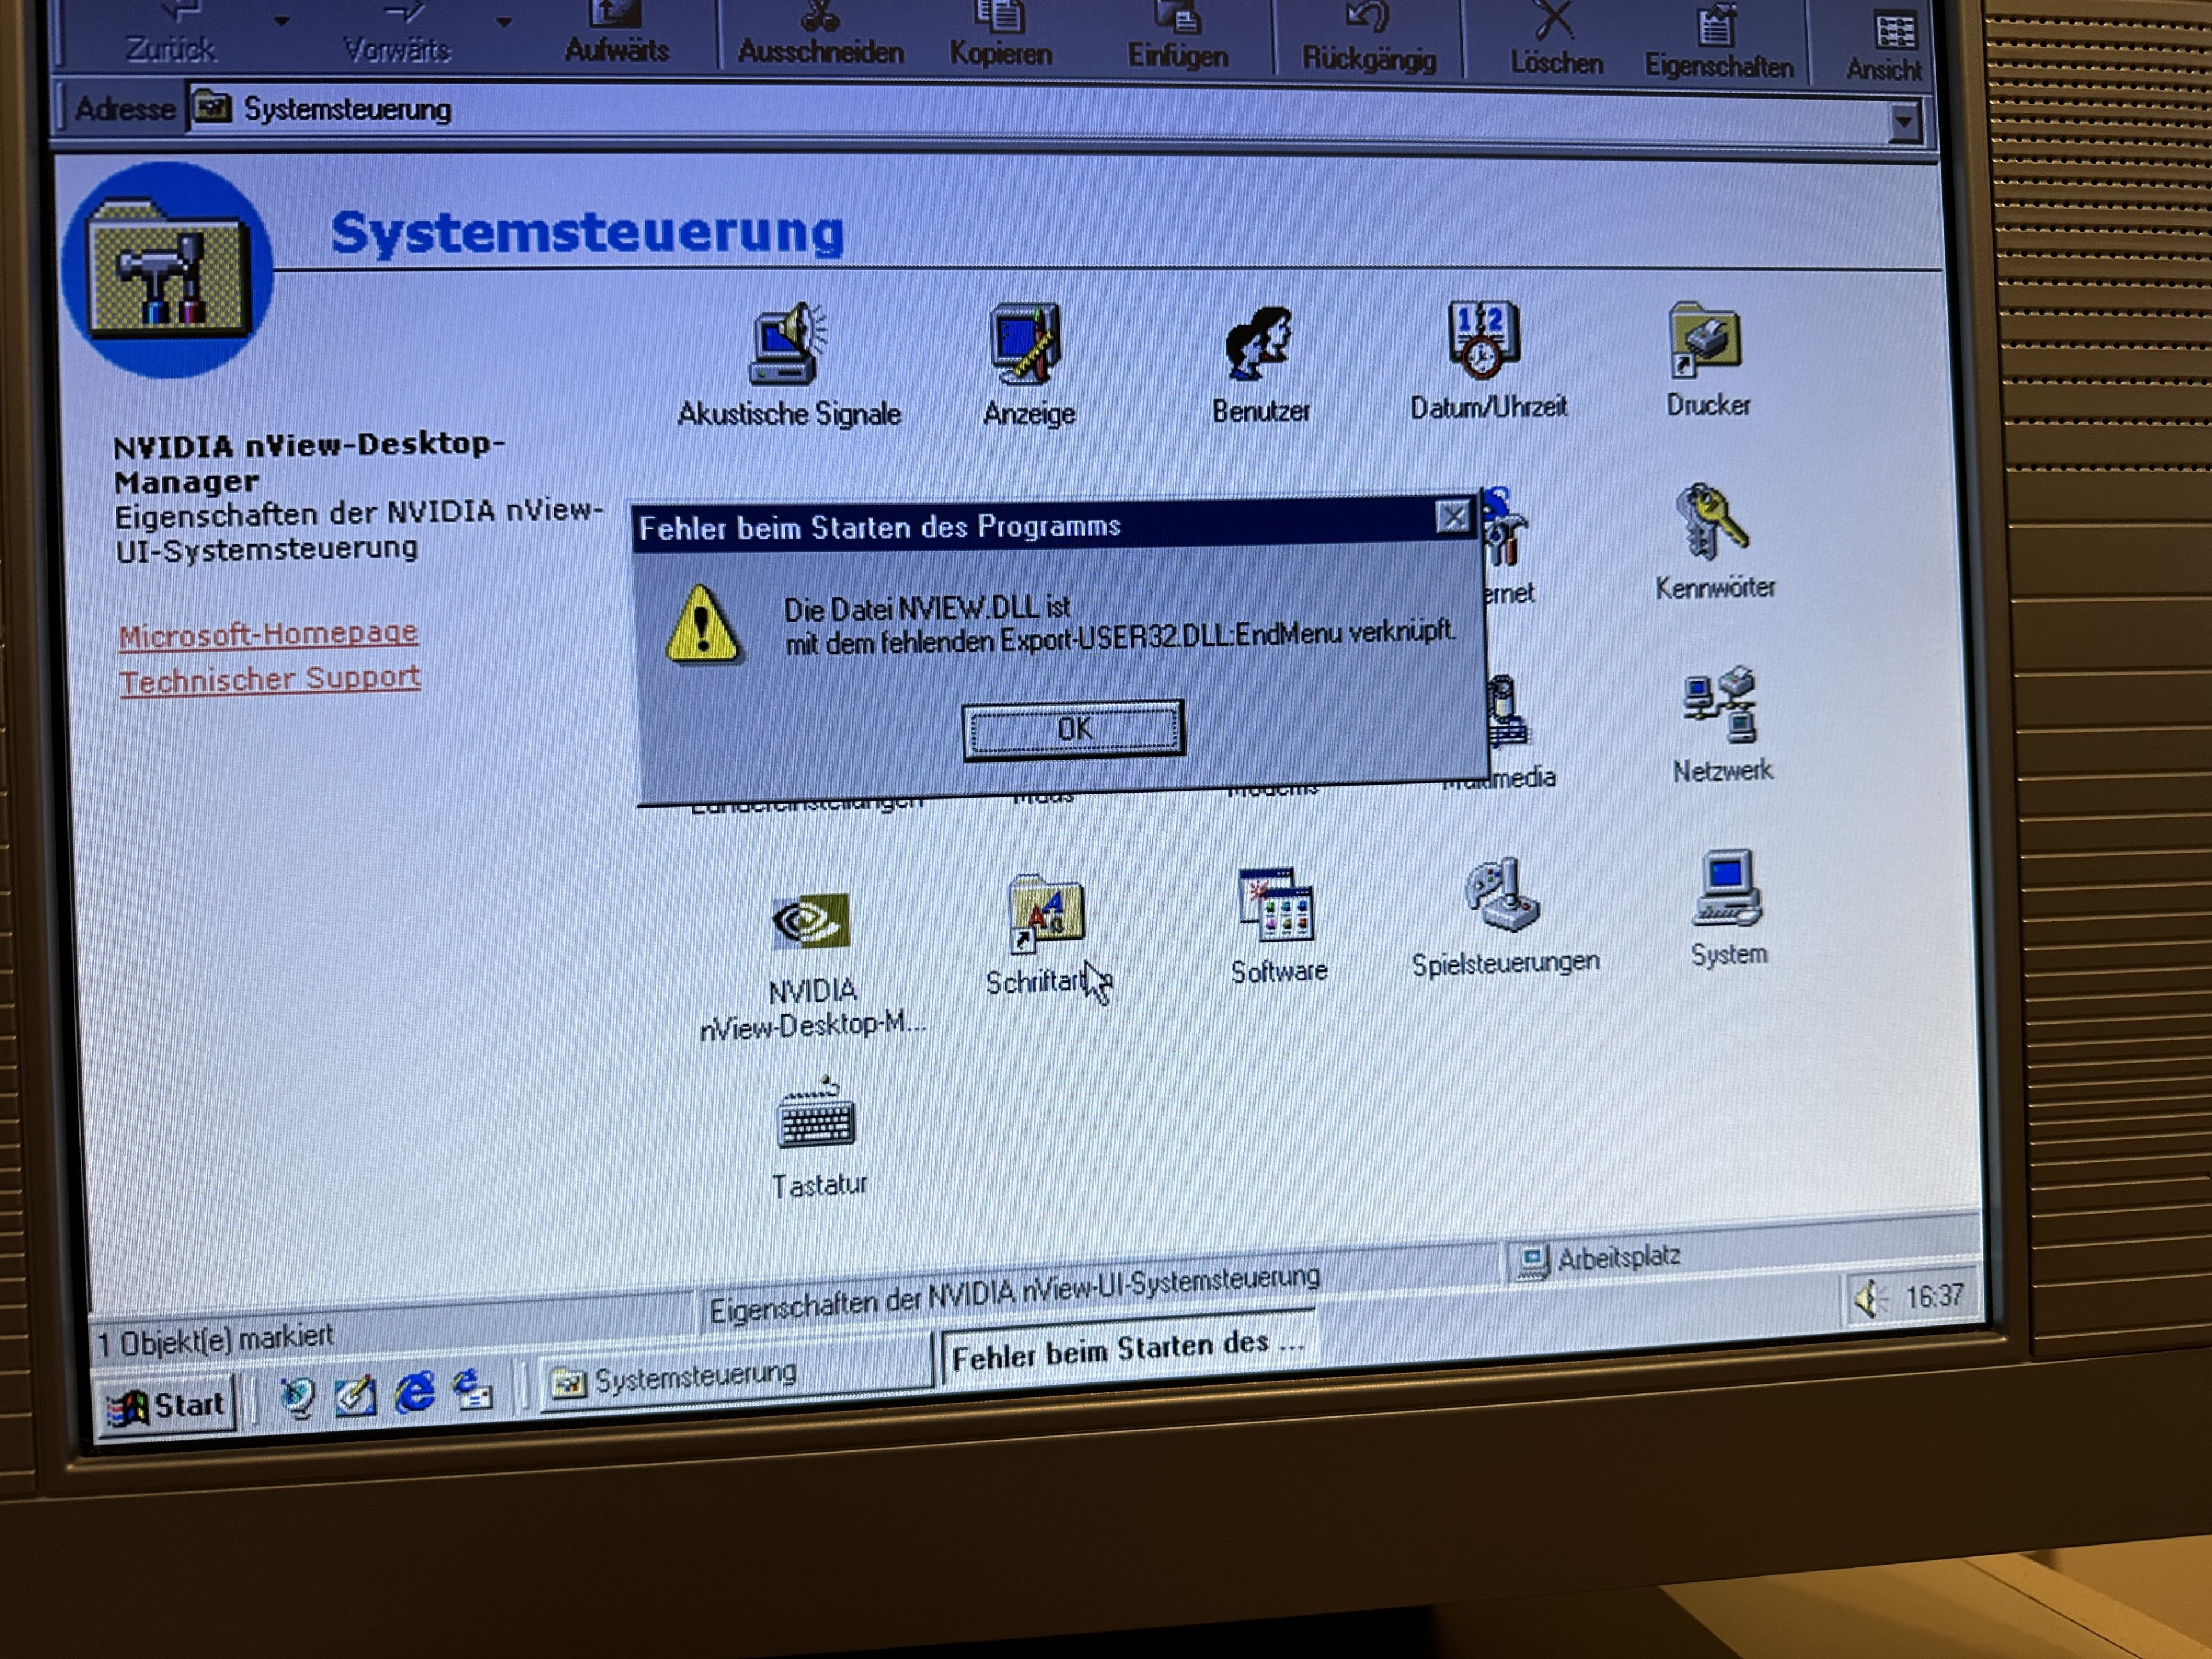Open the Software icon
This screenshot has width=2212, height=1659.
1277,906
